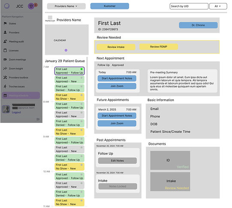Screen dimensions: 232x208
Task: Open the ID Verified document thumbnail
Action: click(x=170, y=160)
